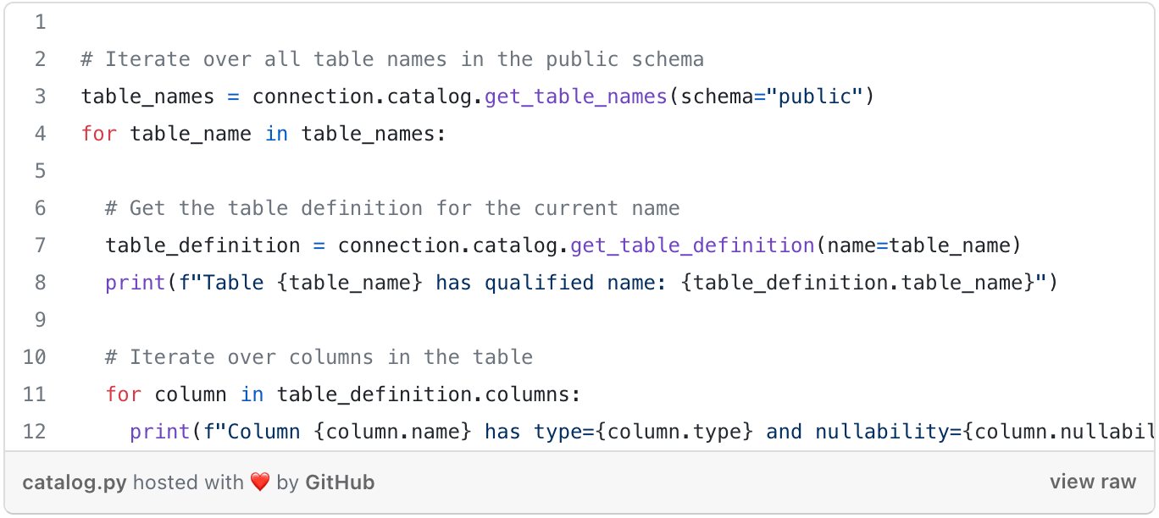Screen dimensions: 1159x518
Task: Click the comment 'Iterate over columns in the table'
Action: (319, 357)
